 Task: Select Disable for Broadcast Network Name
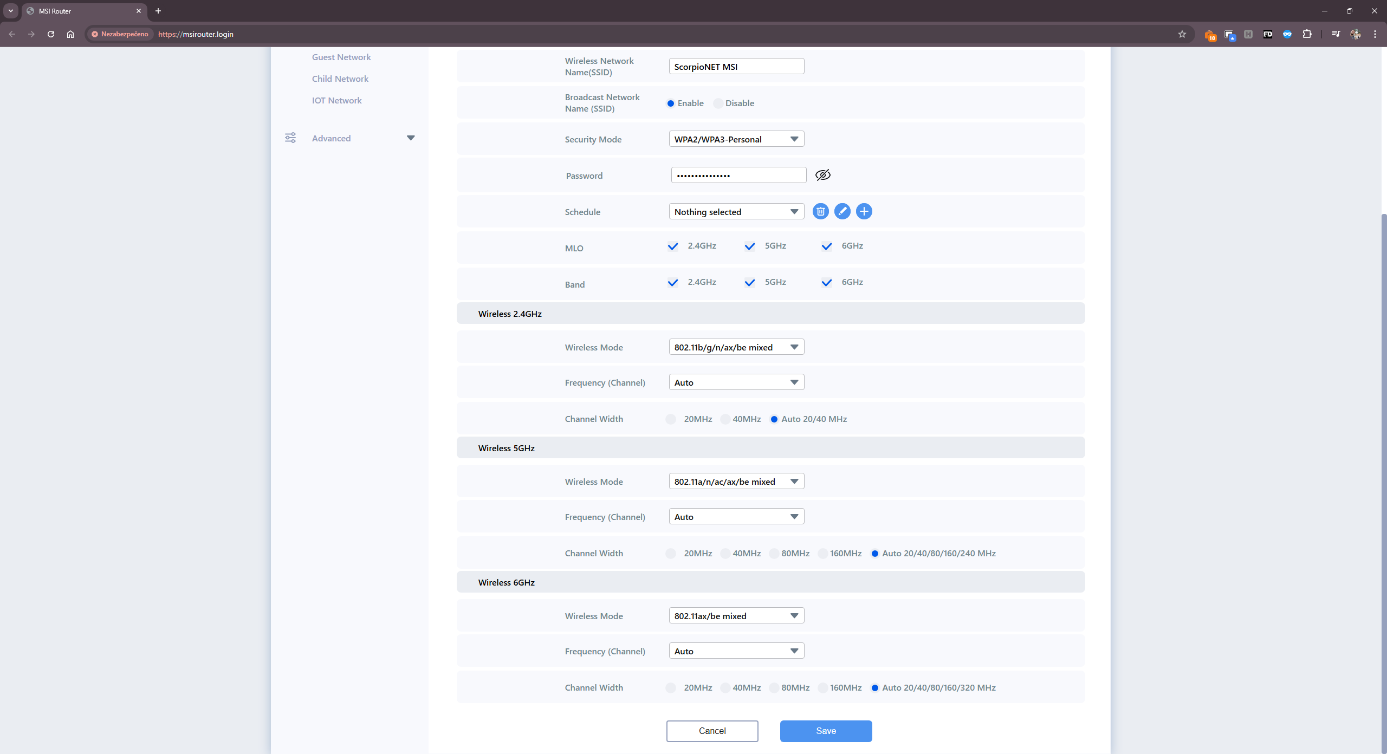(x=718, y=103)
